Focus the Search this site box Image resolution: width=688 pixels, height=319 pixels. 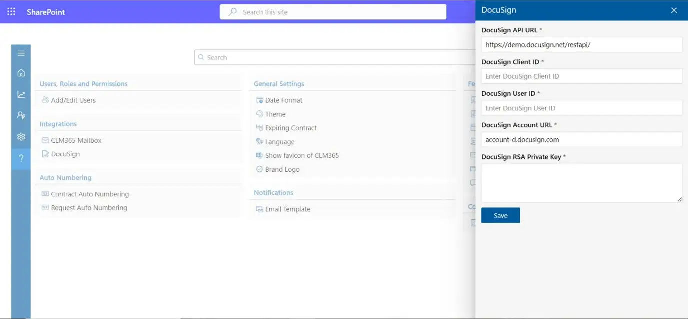click(x=333, y=12)
